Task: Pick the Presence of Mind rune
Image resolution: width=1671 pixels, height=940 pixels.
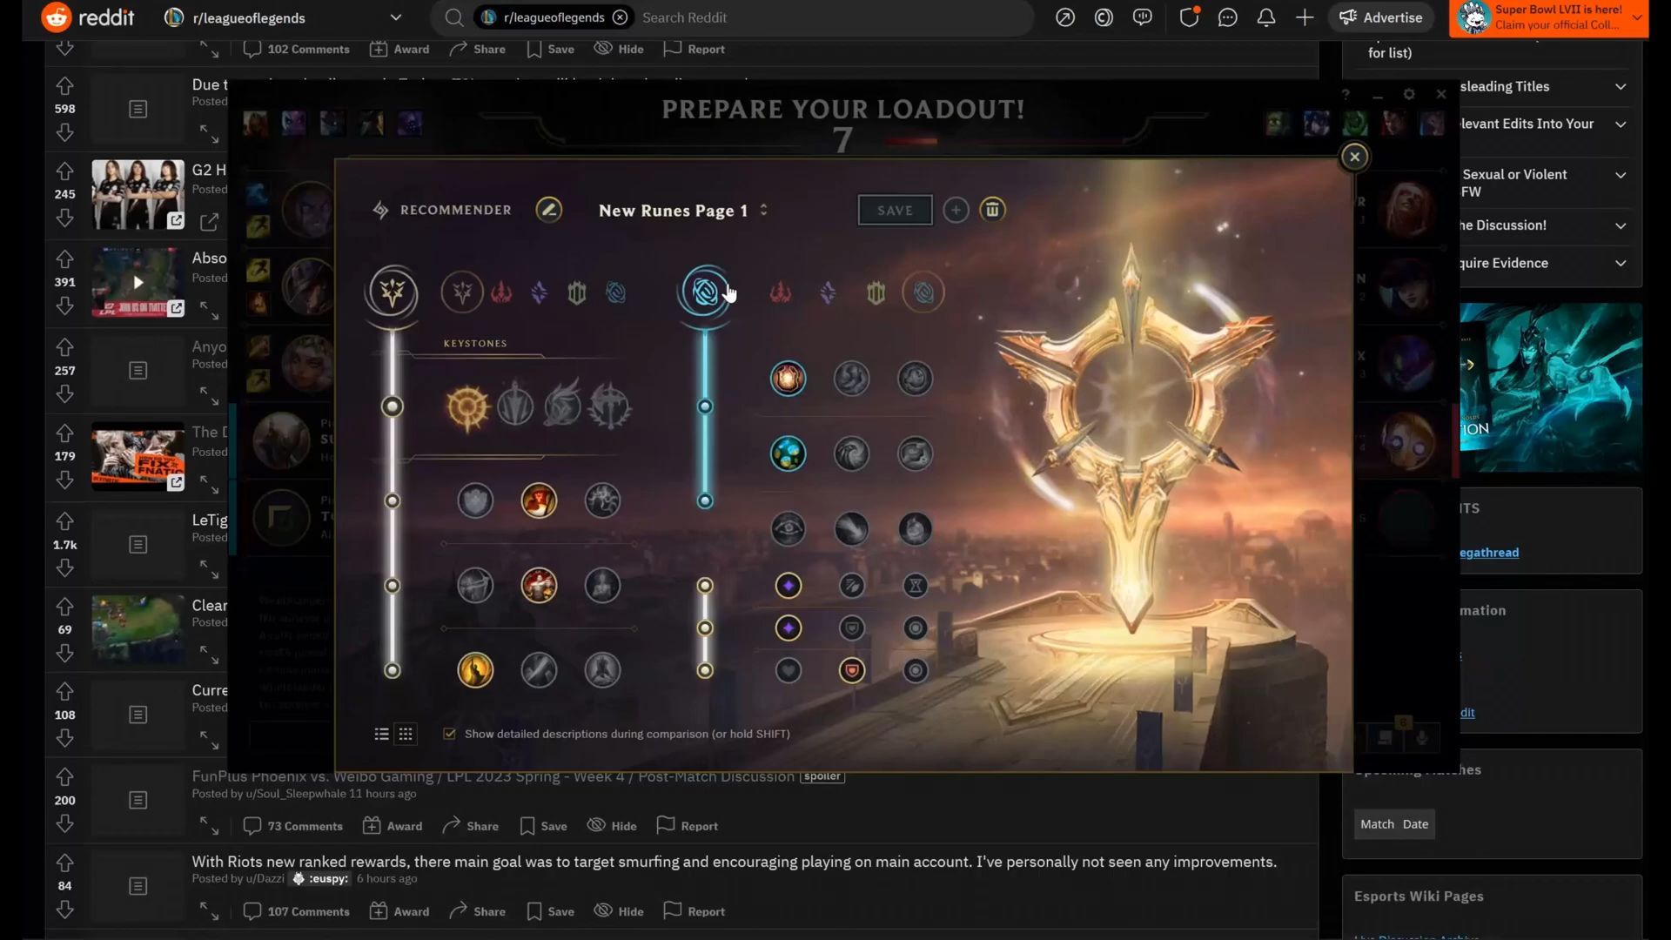Action: point(602,500)
